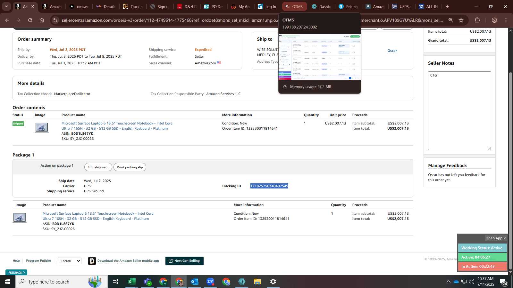The height and width of the screenshot is (288, 513).
Task: Switch to the USPS tab
Action: [x=402, y=6]
